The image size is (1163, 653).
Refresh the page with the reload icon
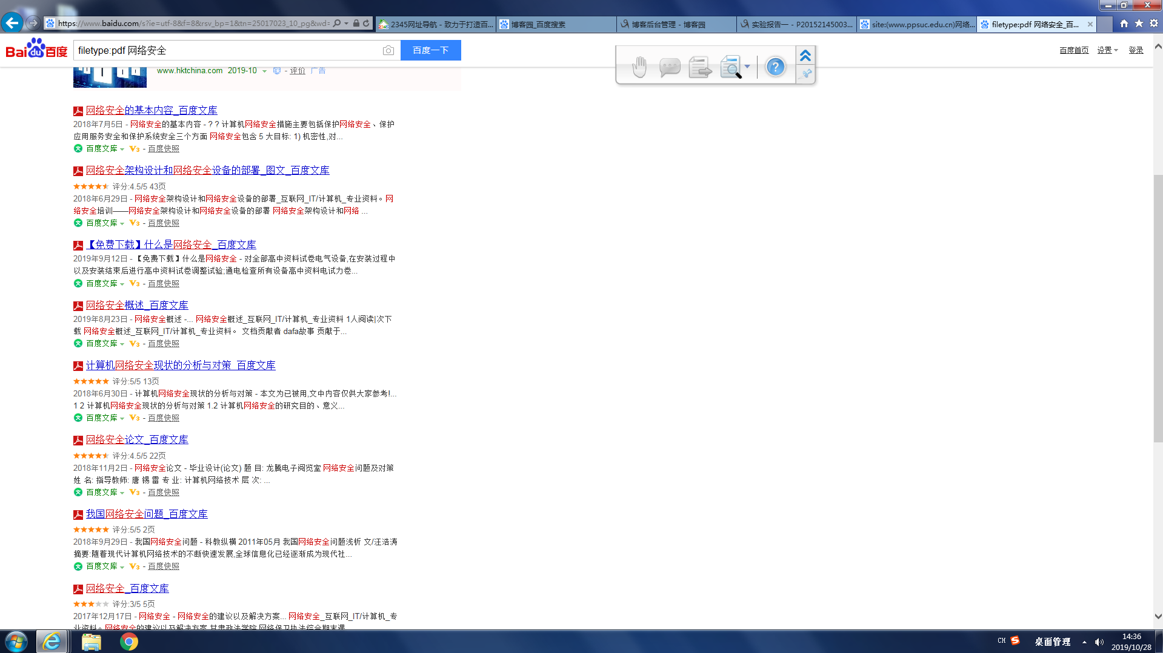click(x=366, y=24)
